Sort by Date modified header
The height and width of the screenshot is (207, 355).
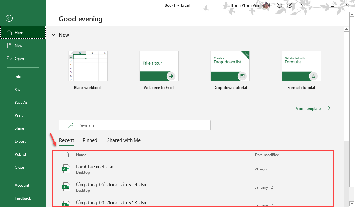click(x=267, y=155)
